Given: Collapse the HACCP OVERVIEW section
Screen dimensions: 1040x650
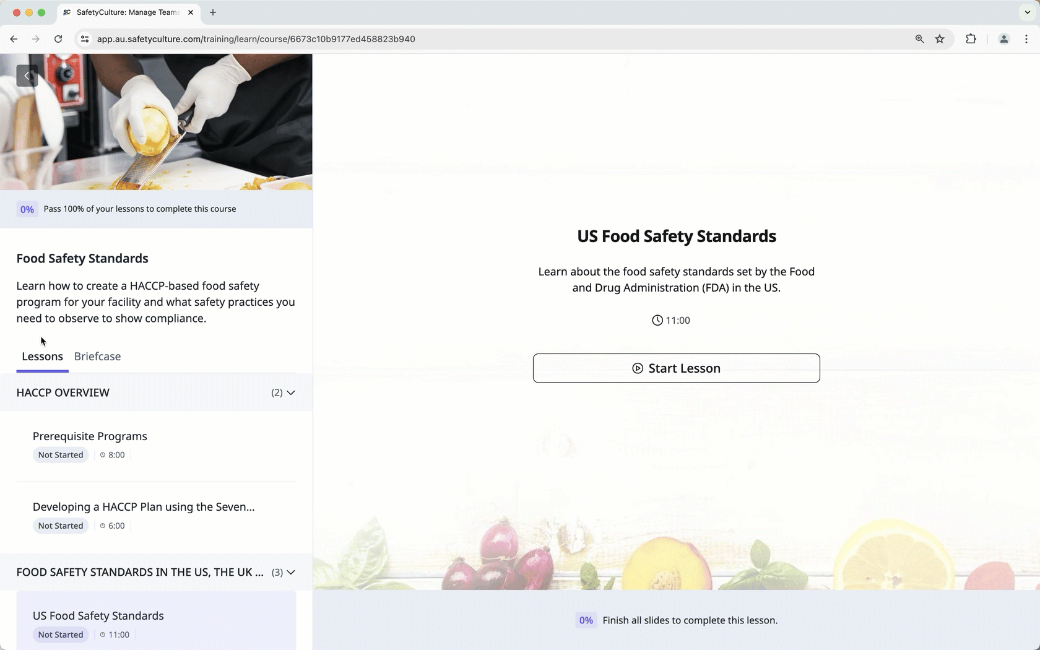Looking at the screenshot, I should [156, 392].
